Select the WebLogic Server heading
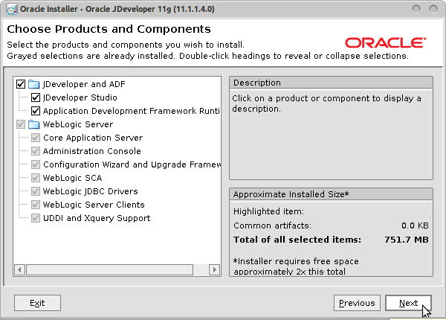Image resolution: width=446 pixels, height=320 pixels. [x=77, y=124]
